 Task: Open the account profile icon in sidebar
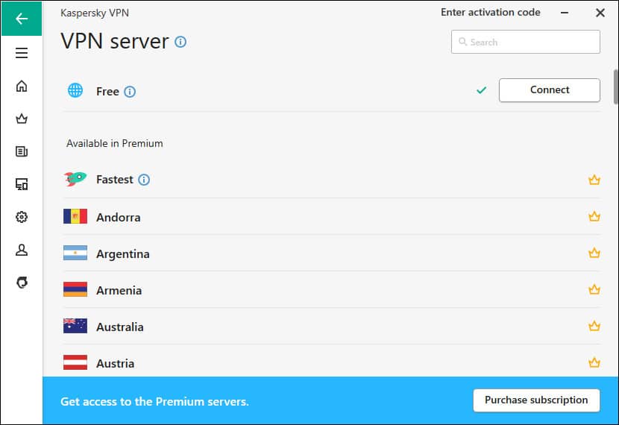[22, 249]
